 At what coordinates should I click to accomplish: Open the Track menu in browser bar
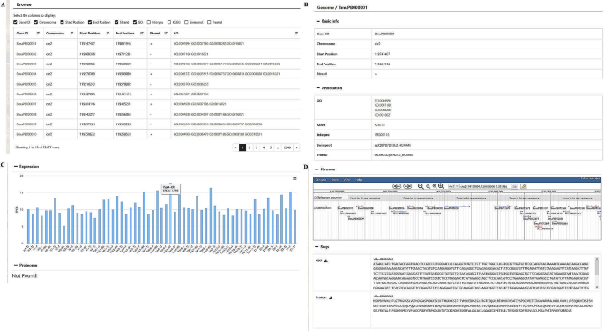point(335,180)
